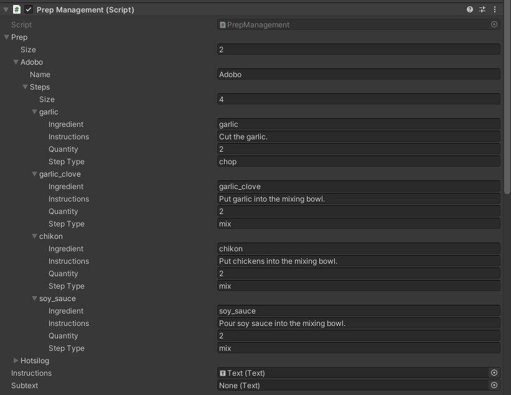511x395 pixels.
Task: Open object picker for Script field
Action: point(494,24)
